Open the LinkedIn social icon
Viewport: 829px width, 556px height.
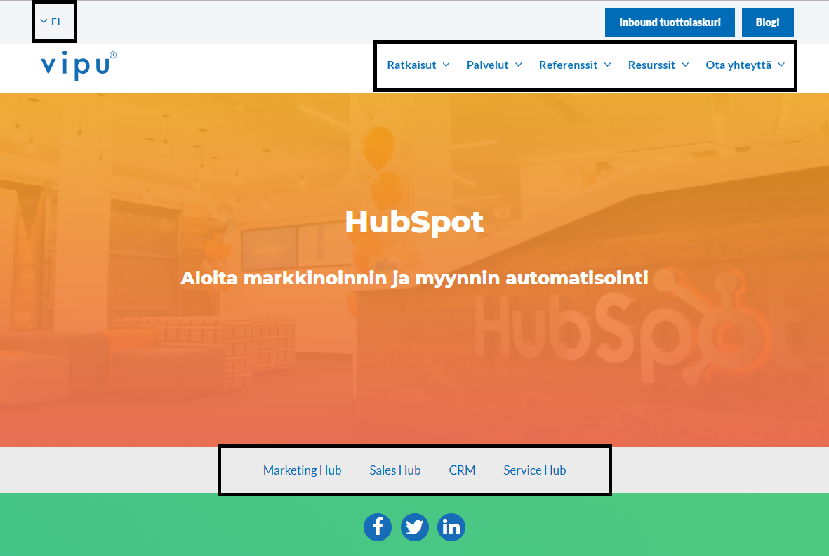451,527
